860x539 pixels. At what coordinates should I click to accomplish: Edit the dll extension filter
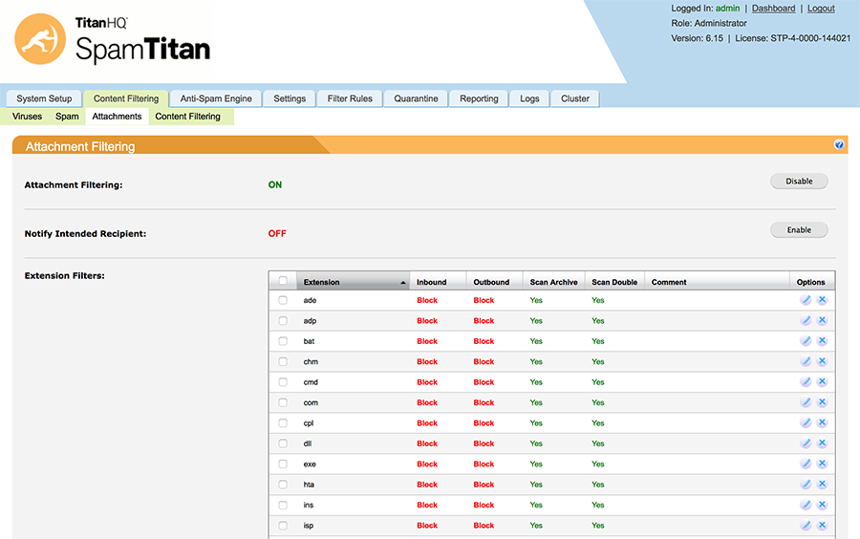click(806, 443)
